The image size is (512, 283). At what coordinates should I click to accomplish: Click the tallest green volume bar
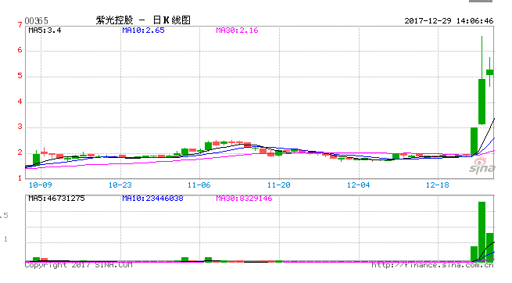[482, 231]
